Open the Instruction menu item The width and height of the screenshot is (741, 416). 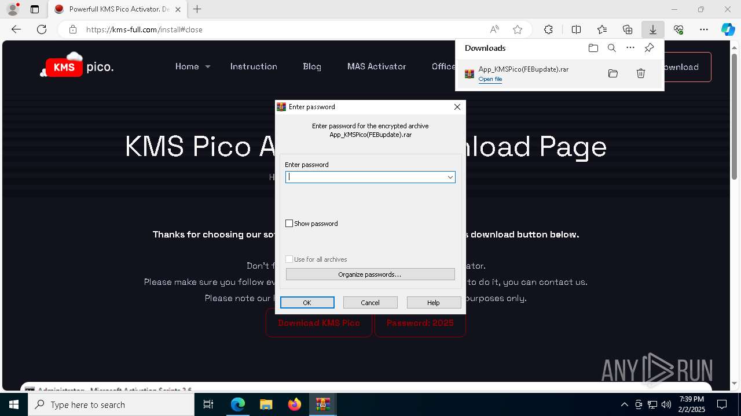tap(254, 66)
